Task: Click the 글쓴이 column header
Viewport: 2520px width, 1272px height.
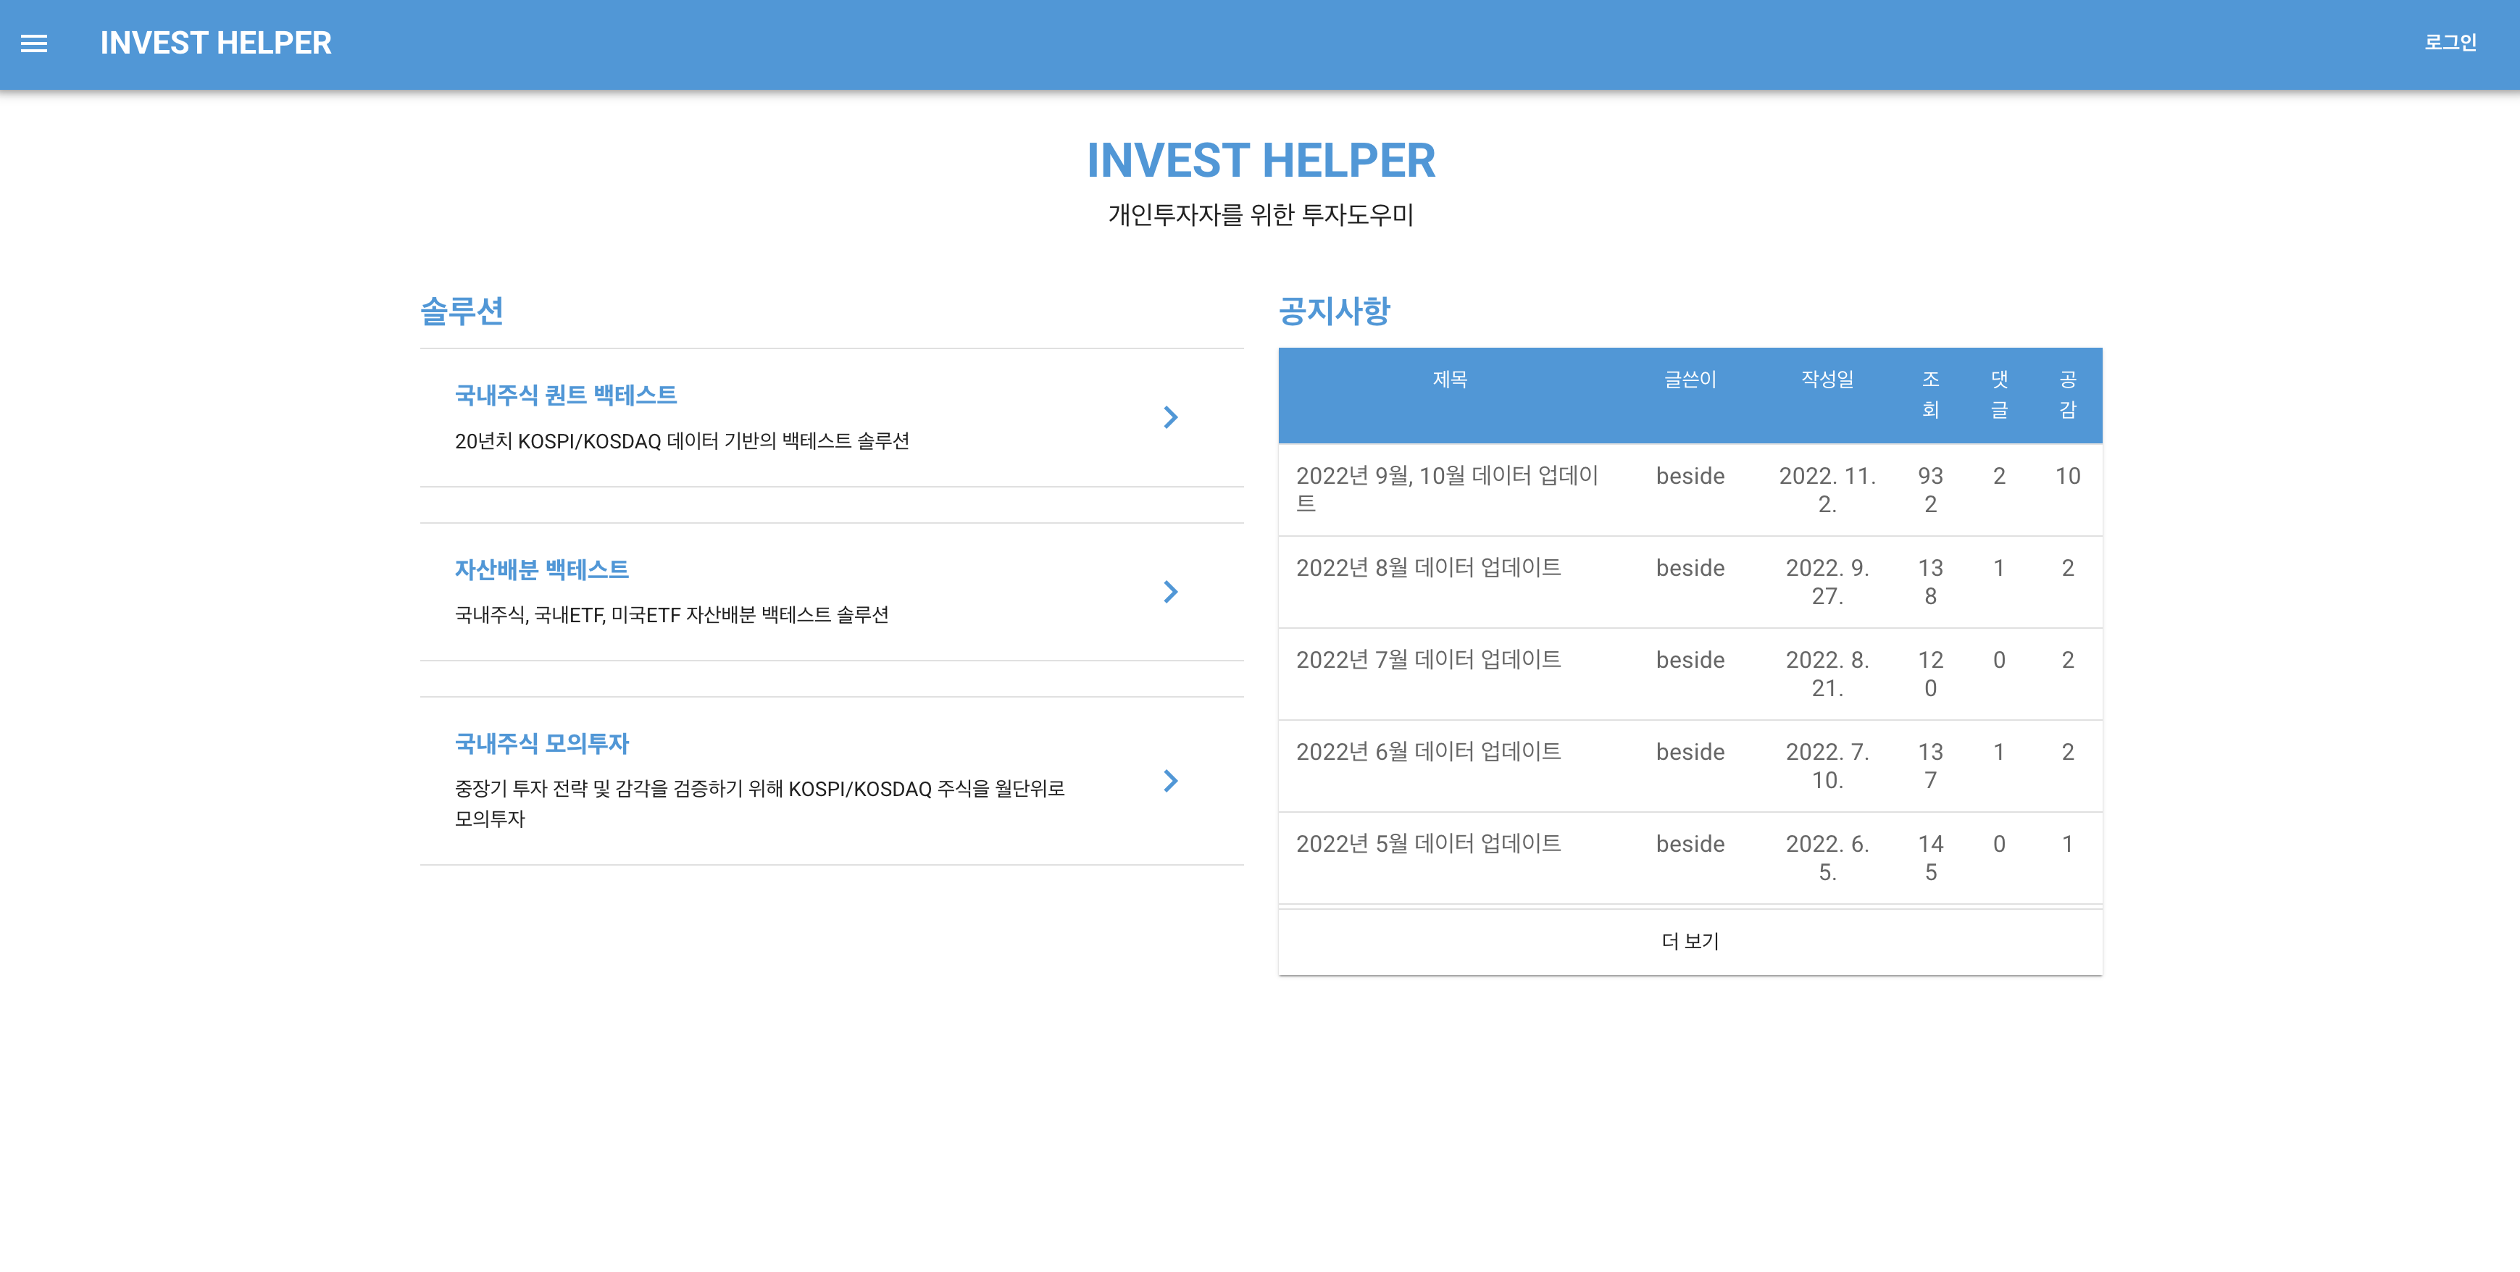Action: [1690, 380]
